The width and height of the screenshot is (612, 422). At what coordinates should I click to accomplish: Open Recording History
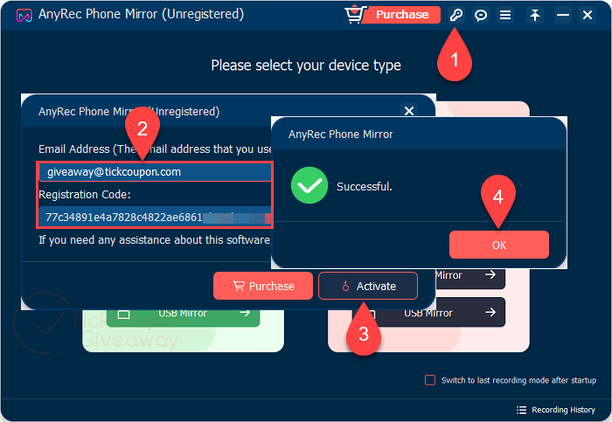click(x=556, y=410)
